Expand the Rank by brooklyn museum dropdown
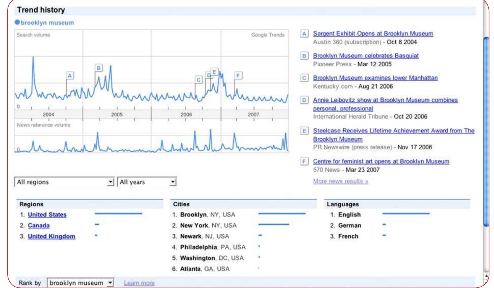Viewport: 494px width, 288px height. click(80, 283)
